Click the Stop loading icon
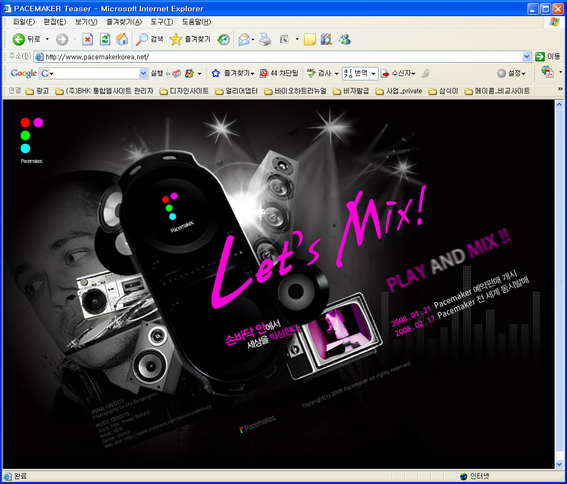The image size is (567, 484). coord(87,39)
